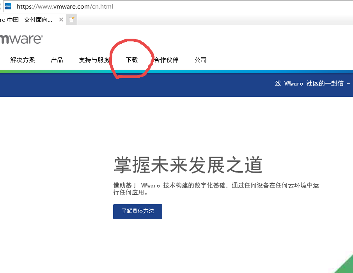This screenshot has width=353, height=273.
Task: Open the 合作伙伴 menu
Action: pyautogui.click(x=166, y=60)
